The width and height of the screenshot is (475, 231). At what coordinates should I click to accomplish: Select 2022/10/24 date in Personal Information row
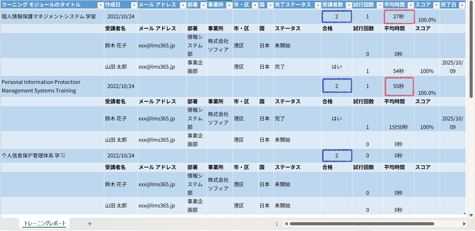tap(121, 86)
